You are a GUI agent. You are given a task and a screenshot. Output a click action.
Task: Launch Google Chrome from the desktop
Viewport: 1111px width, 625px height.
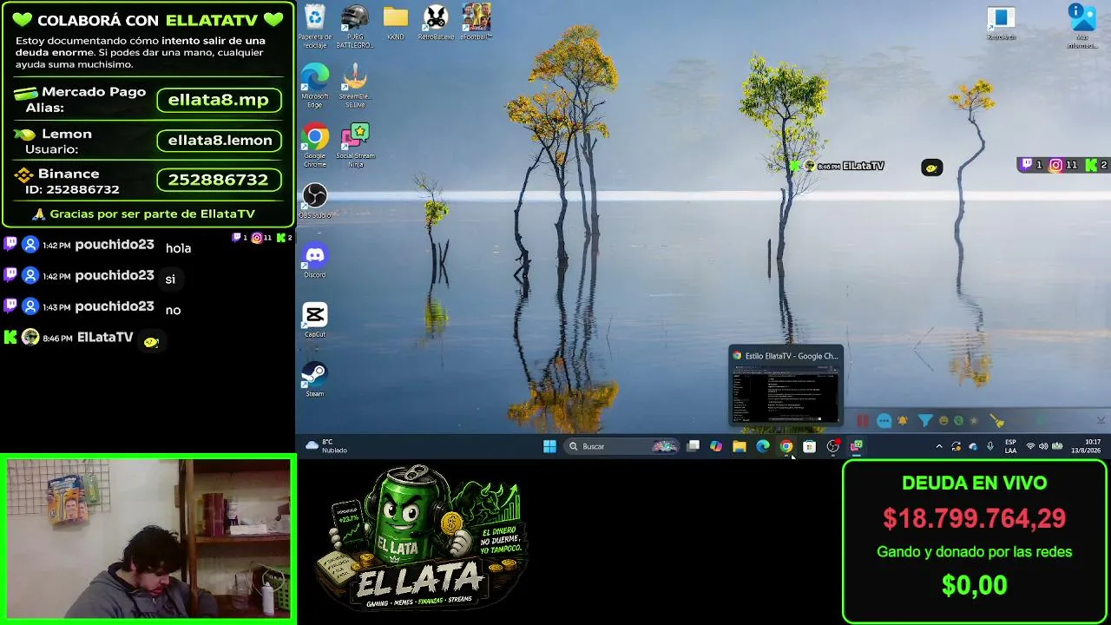(x=314, y=145)
